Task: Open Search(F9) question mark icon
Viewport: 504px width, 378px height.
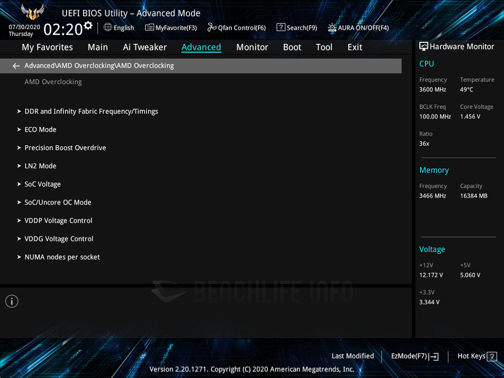Action: [281, 28]
